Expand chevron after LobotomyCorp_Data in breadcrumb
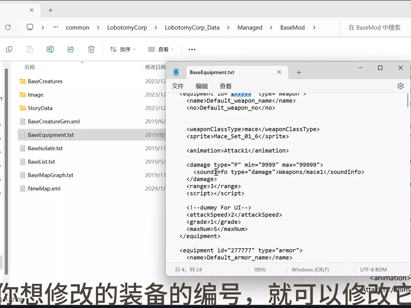Image resolution: width=411 pixels, height=308 pixels. pos(228,28)
